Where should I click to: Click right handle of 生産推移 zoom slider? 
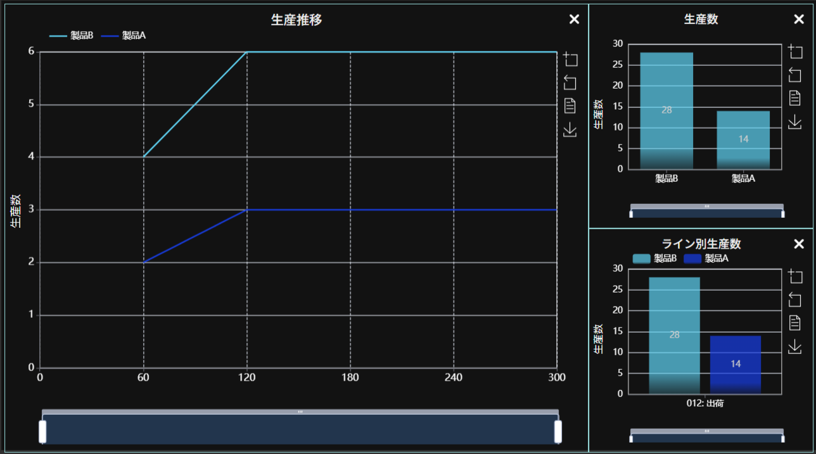pyautogui.click(x=558, y=431)
